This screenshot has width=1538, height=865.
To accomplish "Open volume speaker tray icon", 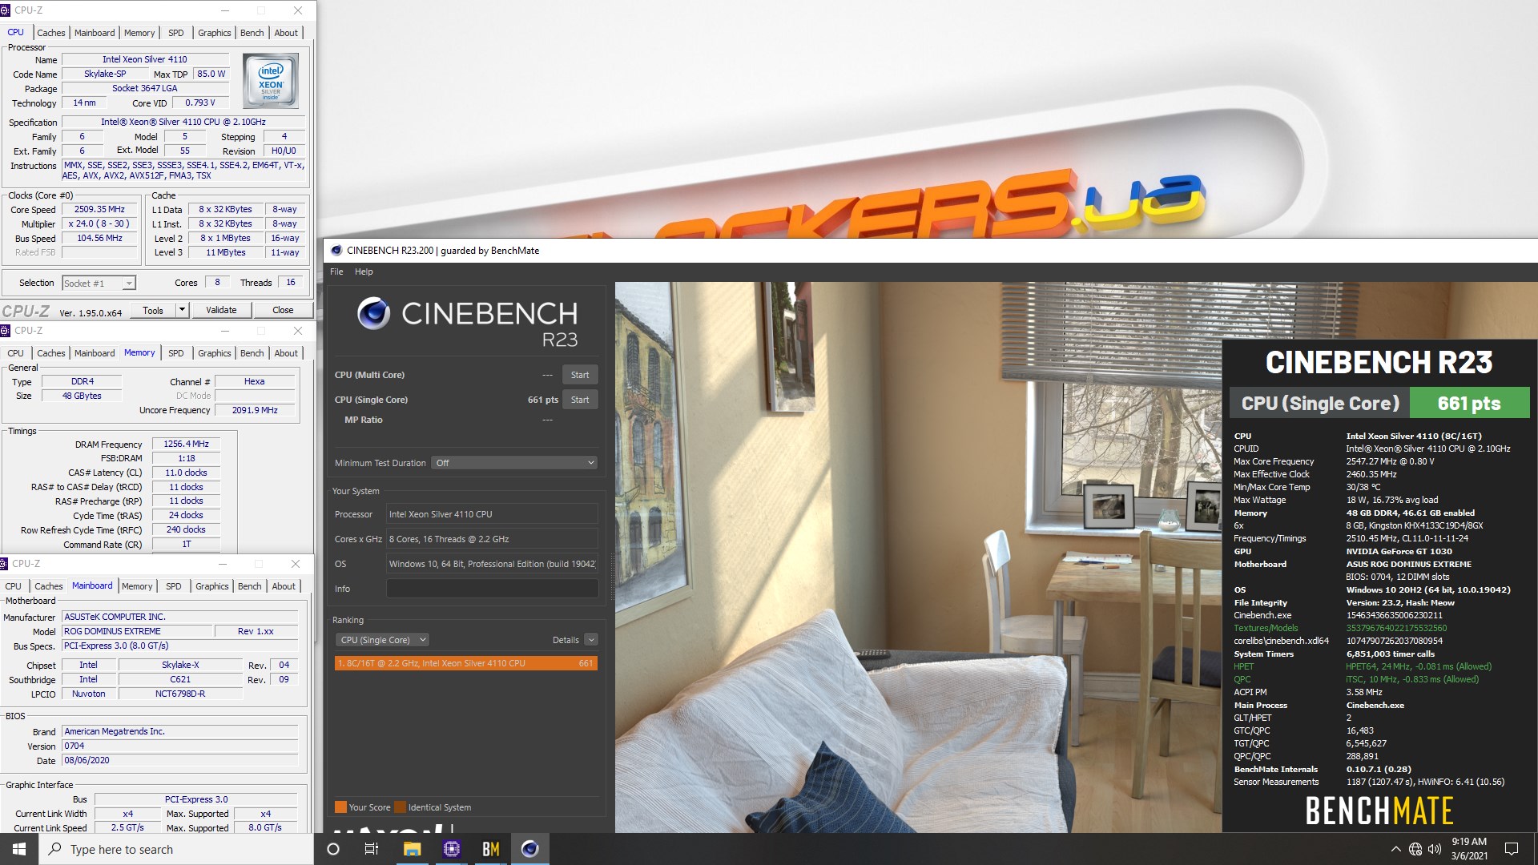I will (x=1434, y=849).
